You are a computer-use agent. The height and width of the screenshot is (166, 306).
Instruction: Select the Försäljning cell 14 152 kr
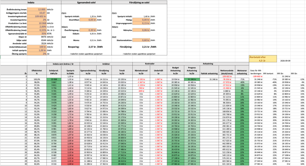pos(104,79)
